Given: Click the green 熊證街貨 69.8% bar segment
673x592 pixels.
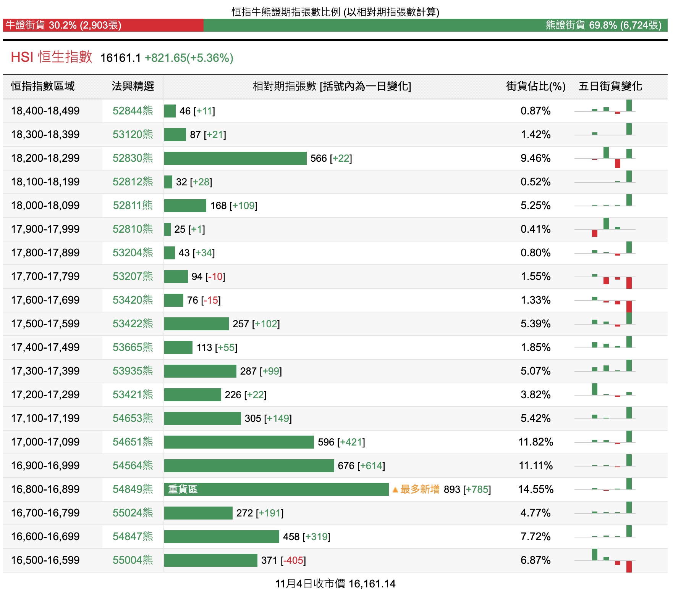Looking at the screenshot, I should click(435, 25).
